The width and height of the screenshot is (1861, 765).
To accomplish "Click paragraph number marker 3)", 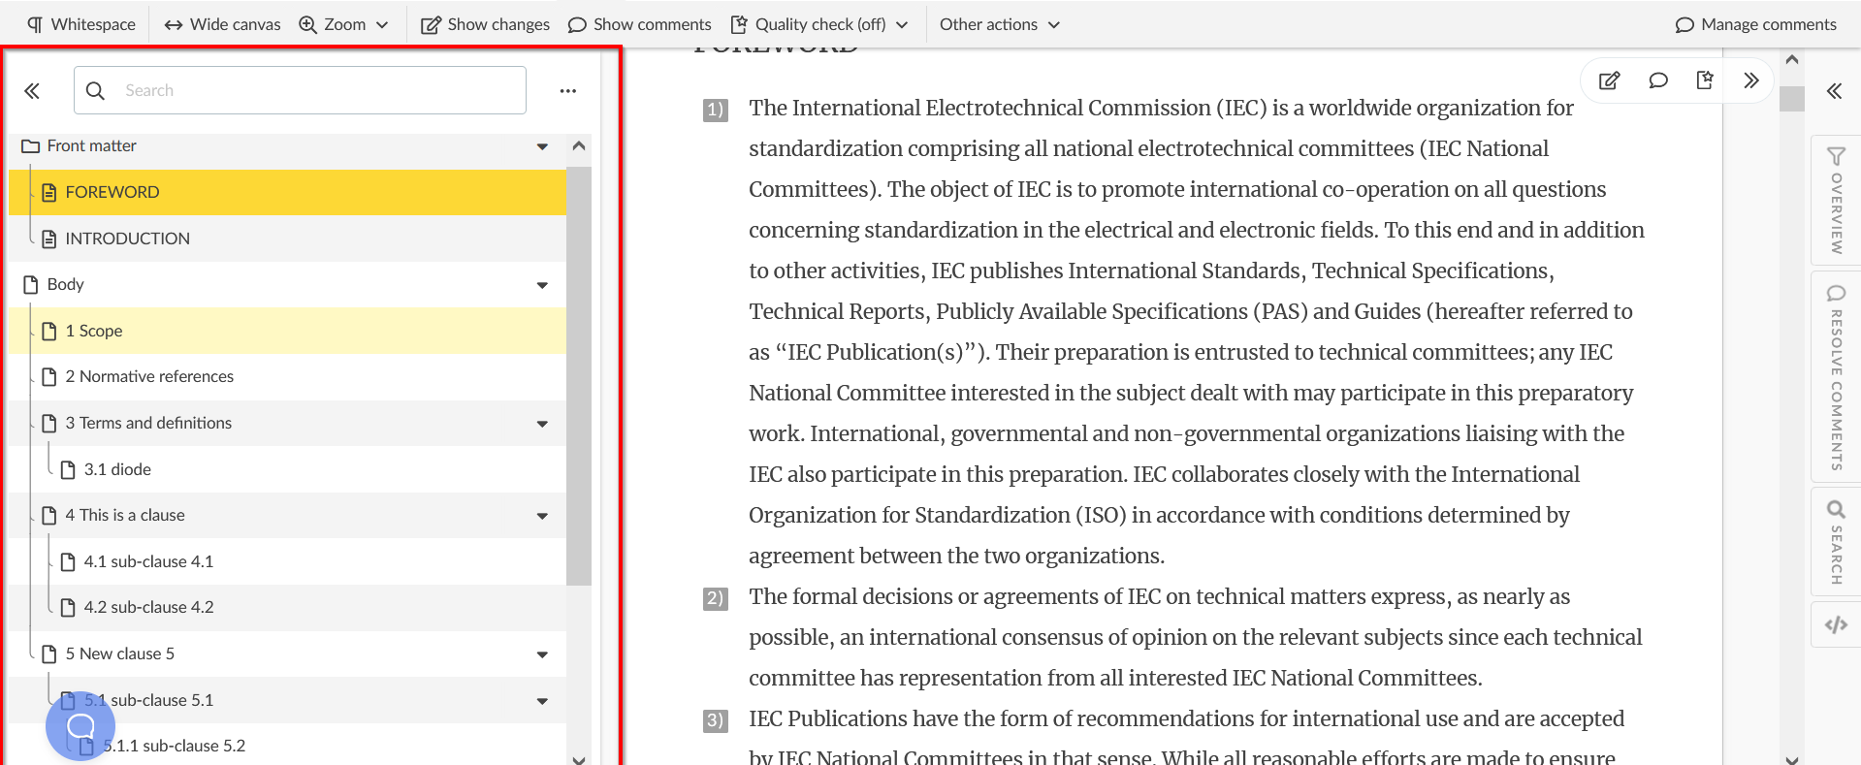I will [x=715, y=720].
